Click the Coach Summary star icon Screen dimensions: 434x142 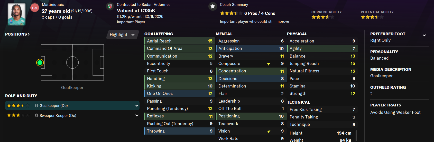pyautogui.click(x=213, y=7)
